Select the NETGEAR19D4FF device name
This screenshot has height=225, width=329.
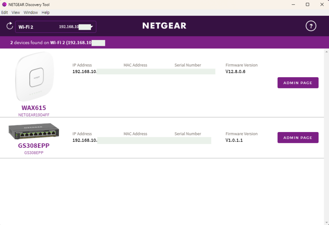[x=34, y=115]
